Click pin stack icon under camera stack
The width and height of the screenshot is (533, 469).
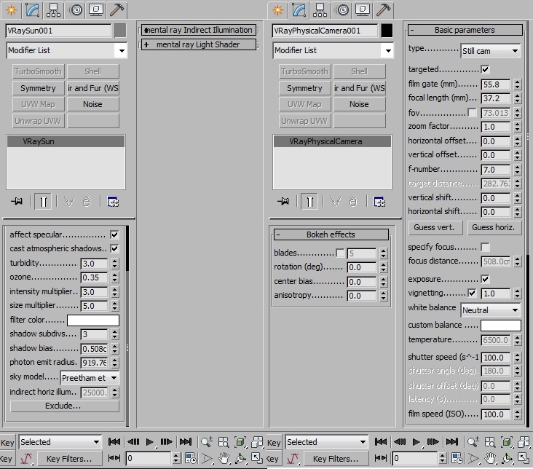click(283, 202)
